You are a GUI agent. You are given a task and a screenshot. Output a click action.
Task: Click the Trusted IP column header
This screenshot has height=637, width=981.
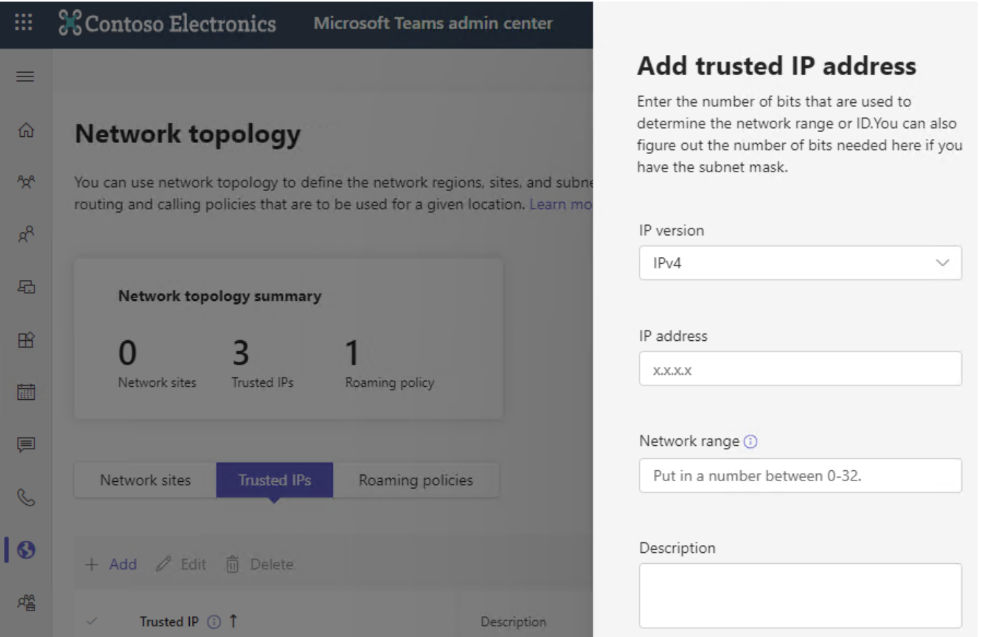point(169,621)
